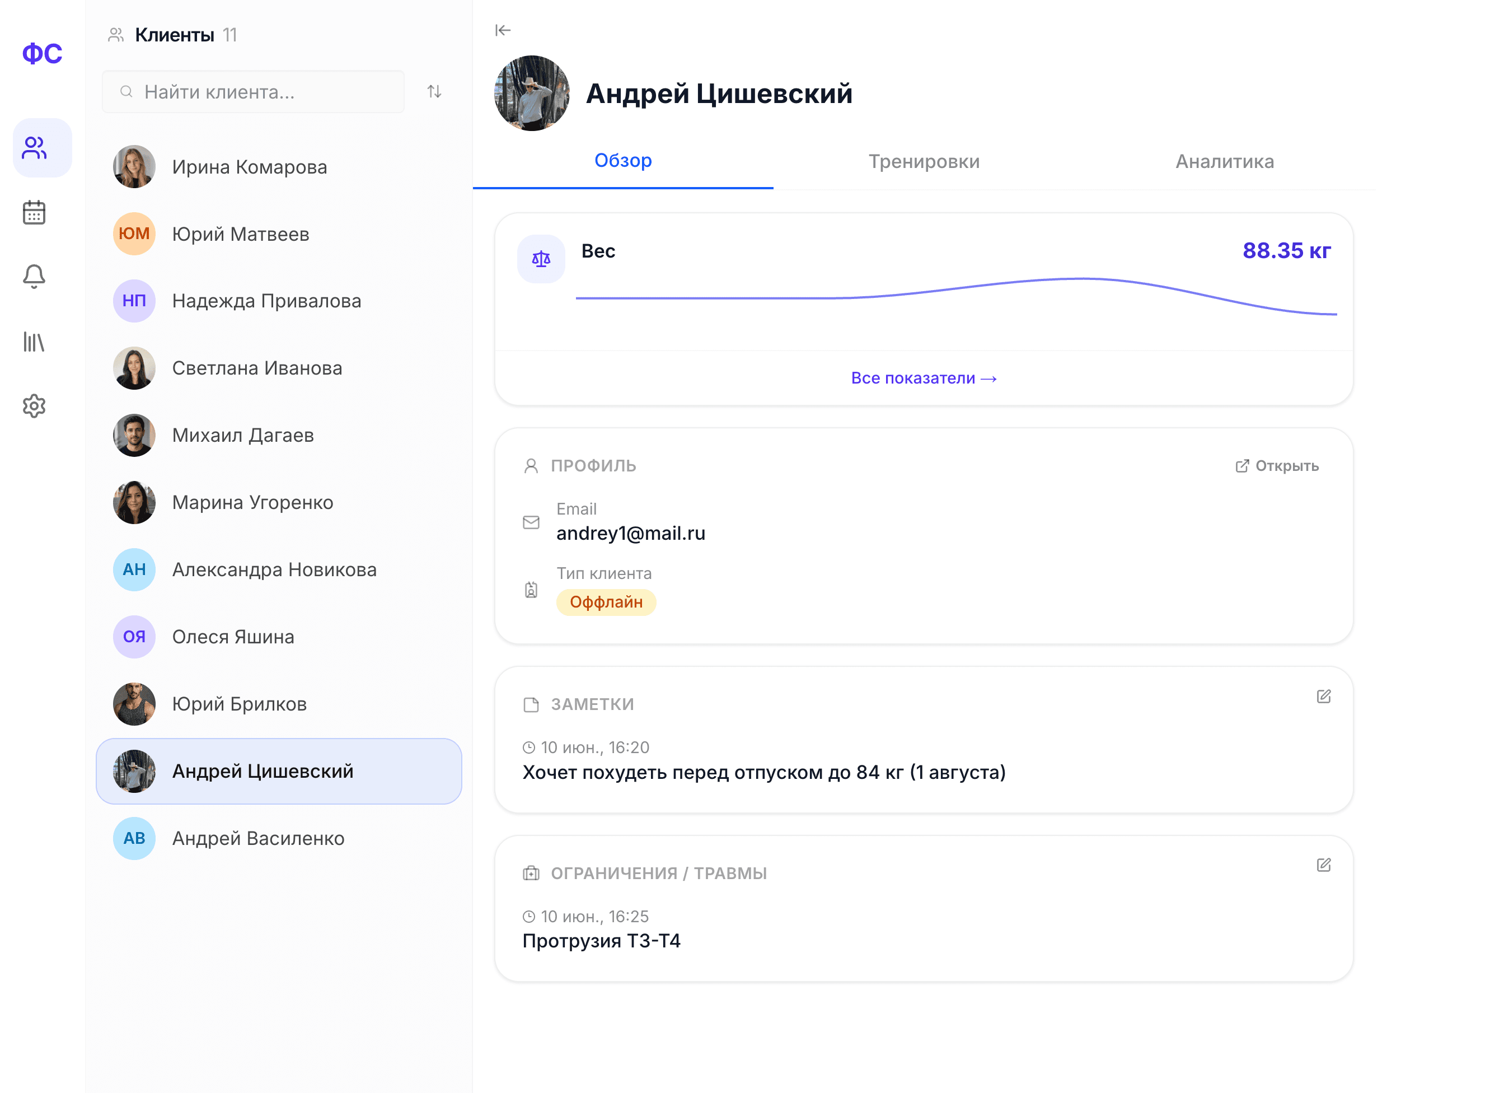Viewport: 1490px width, 1093px height.
Task: Select client Олеся Яшина
Action: [279, 637]
